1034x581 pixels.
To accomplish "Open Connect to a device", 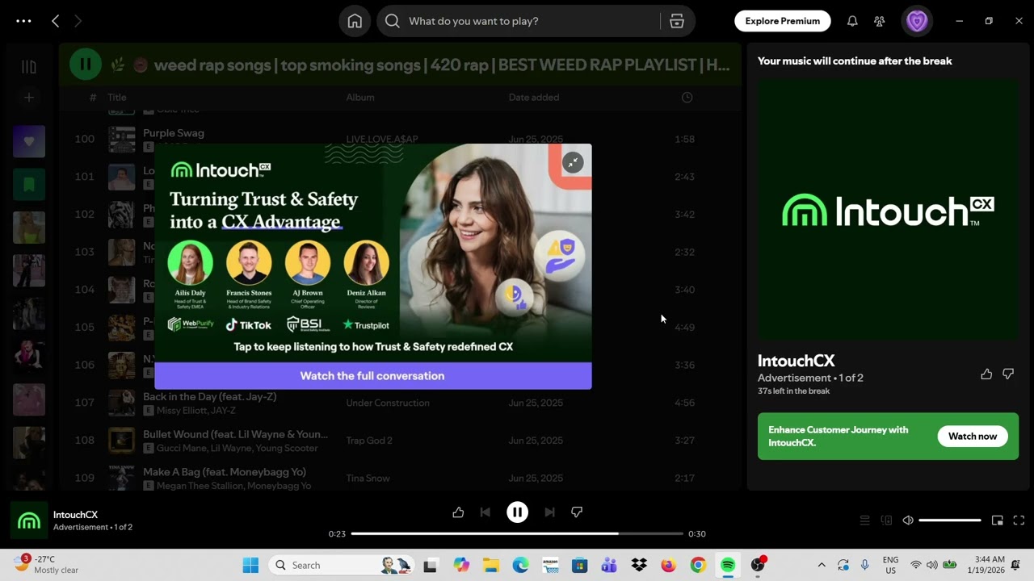I will point(886,520).
